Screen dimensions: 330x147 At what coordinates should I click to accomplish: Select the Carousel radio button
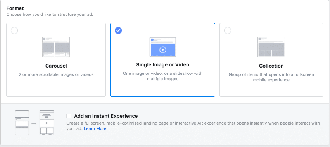14,30
